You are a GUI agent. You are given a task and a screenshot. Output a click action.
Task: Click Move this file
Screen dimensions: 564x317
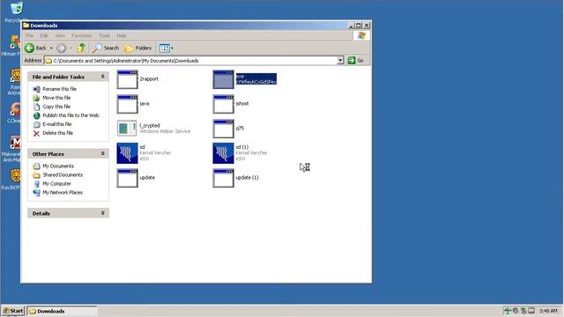point(56,98)
